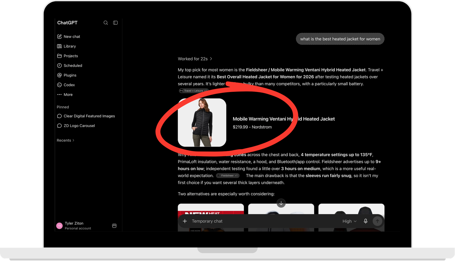Click the user message bubble about heated jackets

click(340, 39)
